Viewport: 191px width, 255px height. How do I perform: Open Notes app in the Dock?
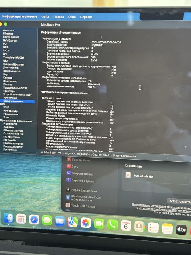click(x=167, y=228)
